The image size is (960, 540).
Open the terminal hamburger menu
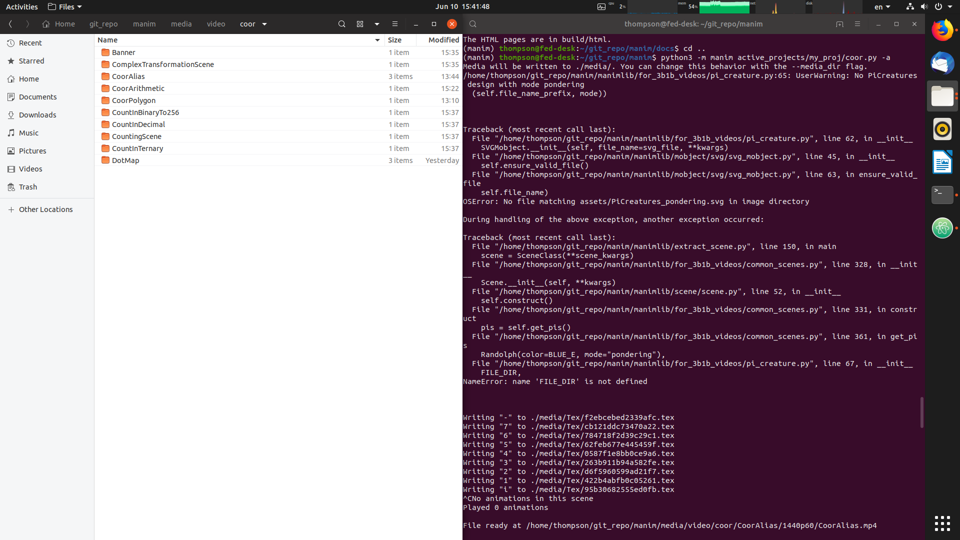[x=857, y=23]
